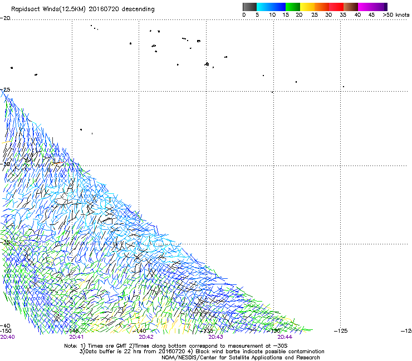Click the 'Data buffer is 22 hrs' note line
Viewport: 412px width, 361px height.
202,352
